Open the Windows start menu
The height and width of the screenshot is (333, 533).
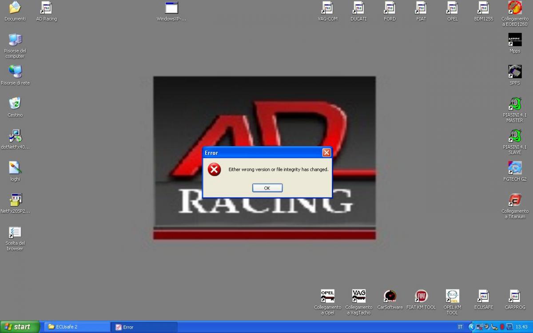pos(20,327)
